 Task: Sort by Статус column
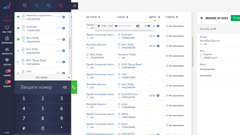coord(172,17)
